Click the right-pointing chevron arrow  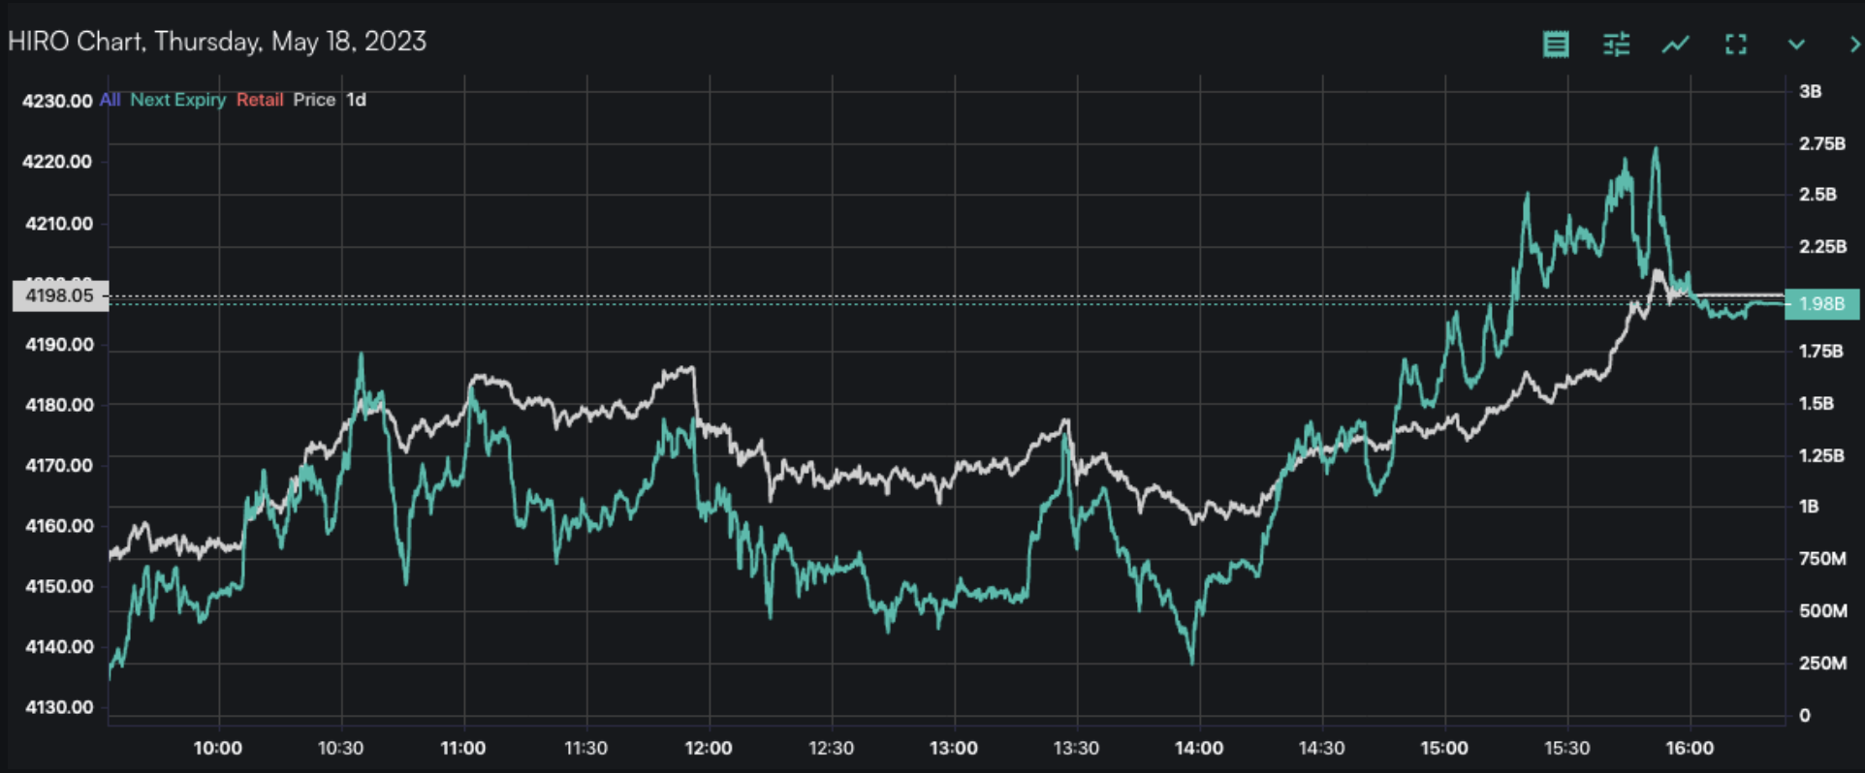(x=1853, y=44)
